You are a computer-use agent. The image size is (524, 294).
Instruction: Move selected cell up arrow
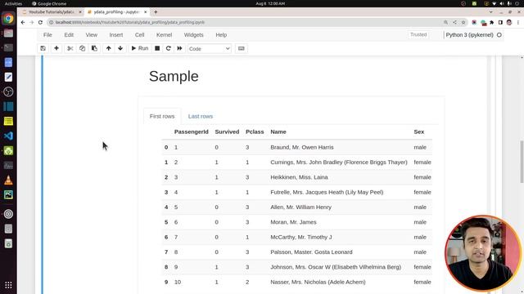click(x=108, y=48)
